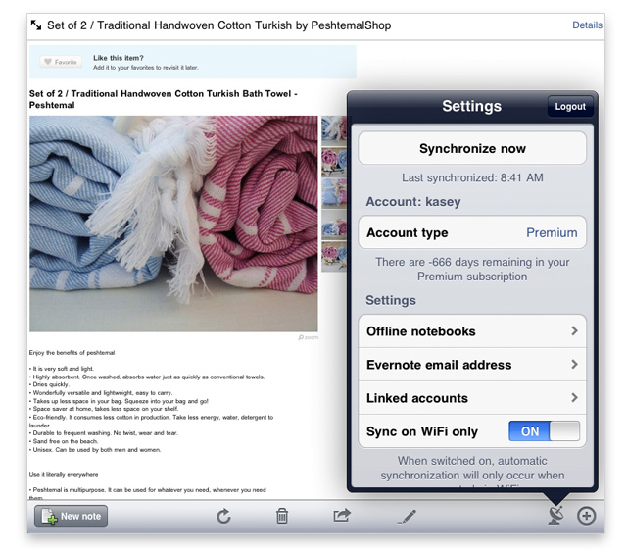Image resolution: width=627 pixels, height=553 pixels.
Task: Open Evernote email address row
Action: [472, 365]
